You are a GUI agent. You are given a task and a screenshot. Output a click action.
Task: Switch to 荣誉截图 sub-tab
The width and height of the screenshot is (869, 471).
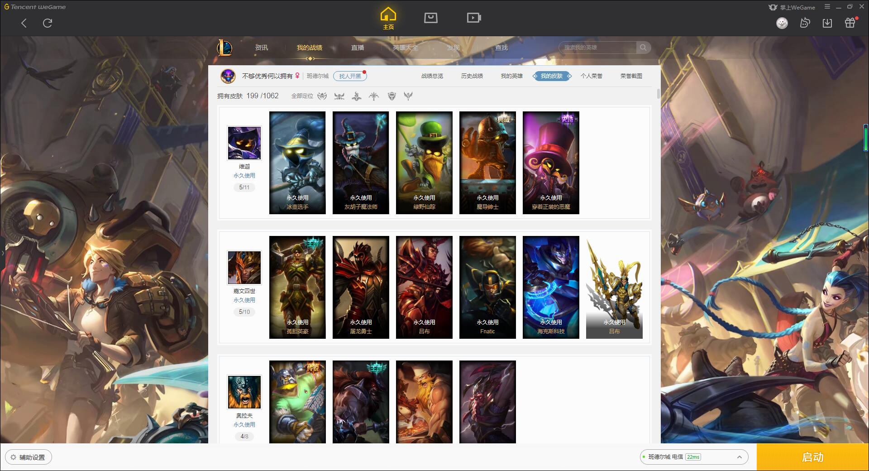pyautogui.click(x=631, y=76)
